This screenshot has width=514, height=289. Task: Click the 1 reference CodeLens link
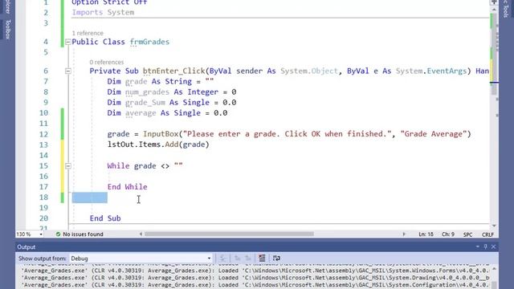coord(88,33)
